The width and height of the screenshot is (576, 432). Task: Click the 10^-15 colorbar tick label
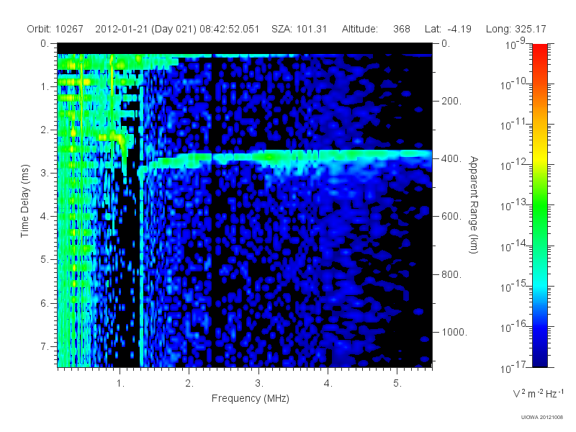[515, 286]
